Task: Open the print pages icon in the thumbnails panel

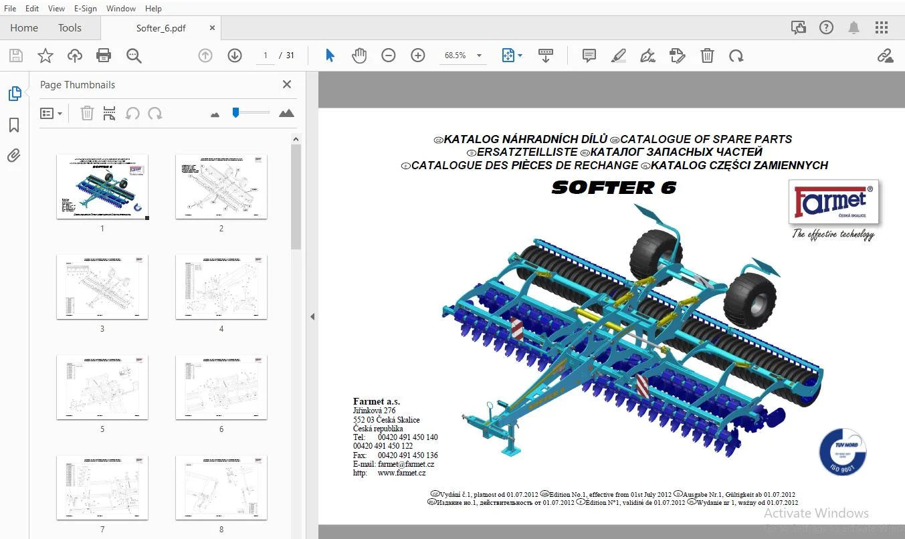Action: pyautogui.click(x=110, y=113)
